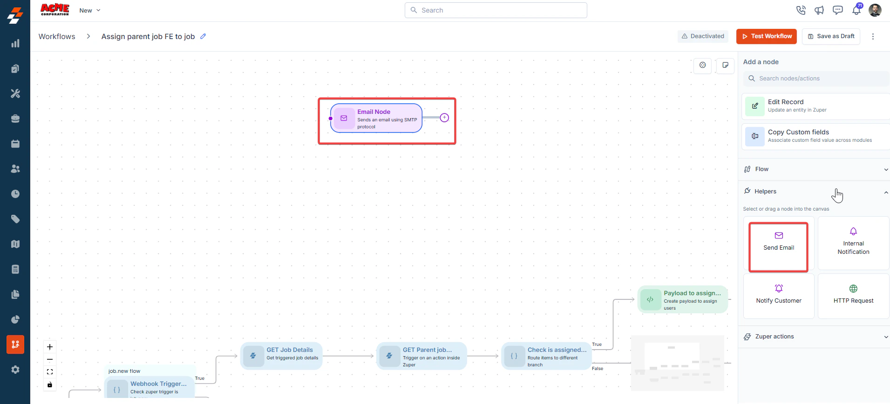Open the active workflows sidebar icon
The width and height of the screenshot is (890, 404).
15,344
